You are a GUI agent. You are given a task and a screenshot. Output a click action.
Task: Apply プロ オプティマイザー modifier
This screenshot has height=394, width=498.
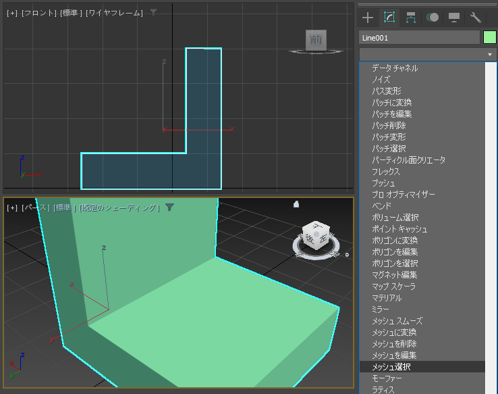pyautogui.click(x=422, y=195)
